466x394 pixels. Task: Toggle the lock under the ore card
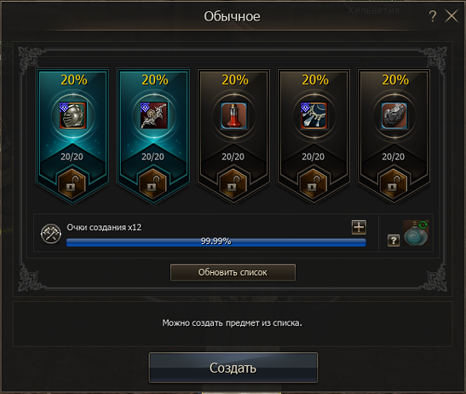(394, 184)
